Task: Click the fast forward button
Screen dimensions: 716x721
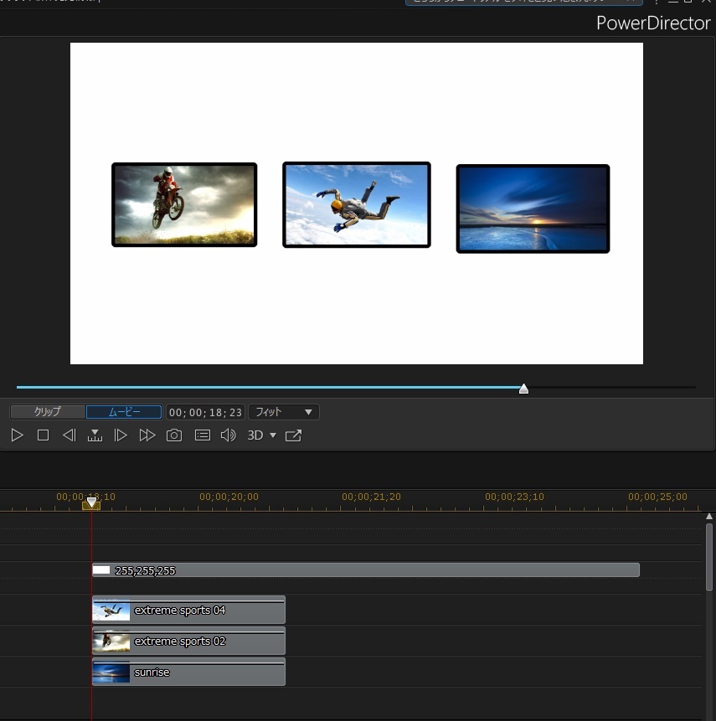Action: [147, 435]
